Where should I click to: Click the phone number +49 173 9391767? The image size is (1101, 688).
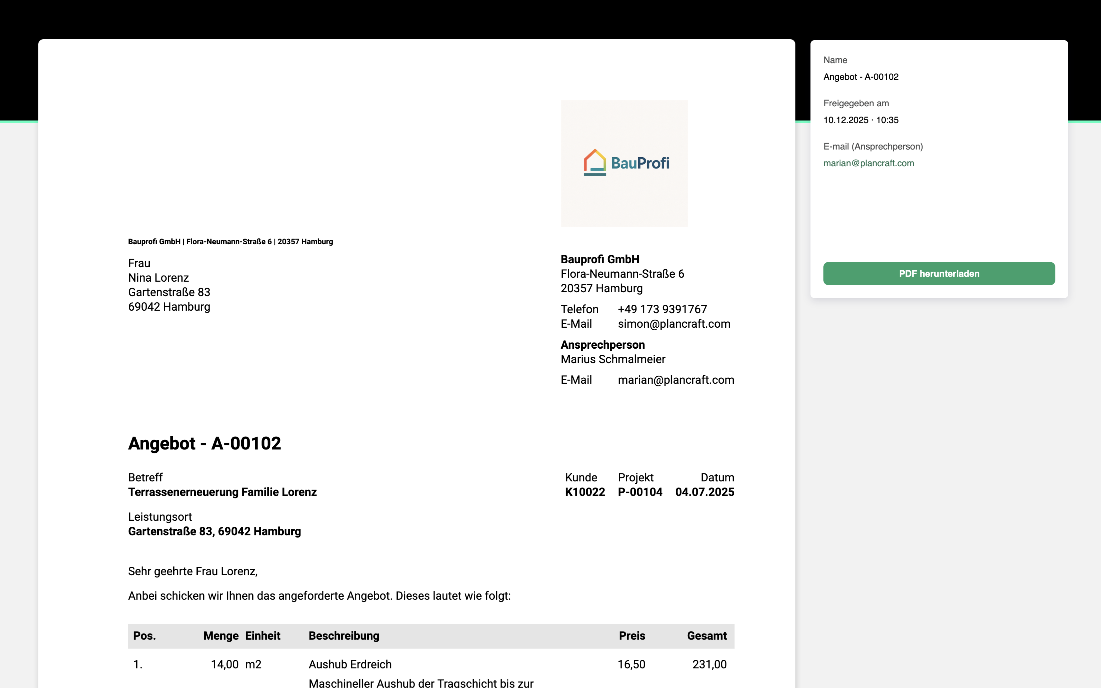(x=662, y=309)
